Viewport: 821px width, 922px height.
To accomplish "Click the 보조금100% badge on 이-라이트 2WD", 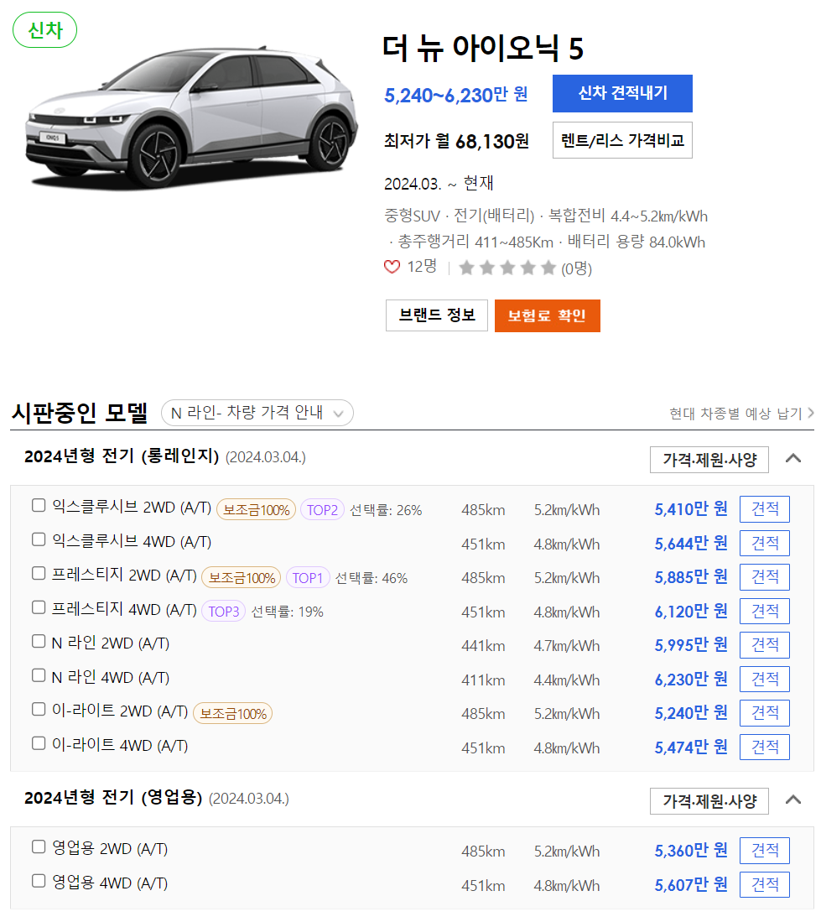I will [233, 714].
